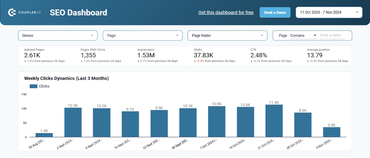370x158 pixels.
Task: Click the Book a Demo button
Action: coord(275,12)
